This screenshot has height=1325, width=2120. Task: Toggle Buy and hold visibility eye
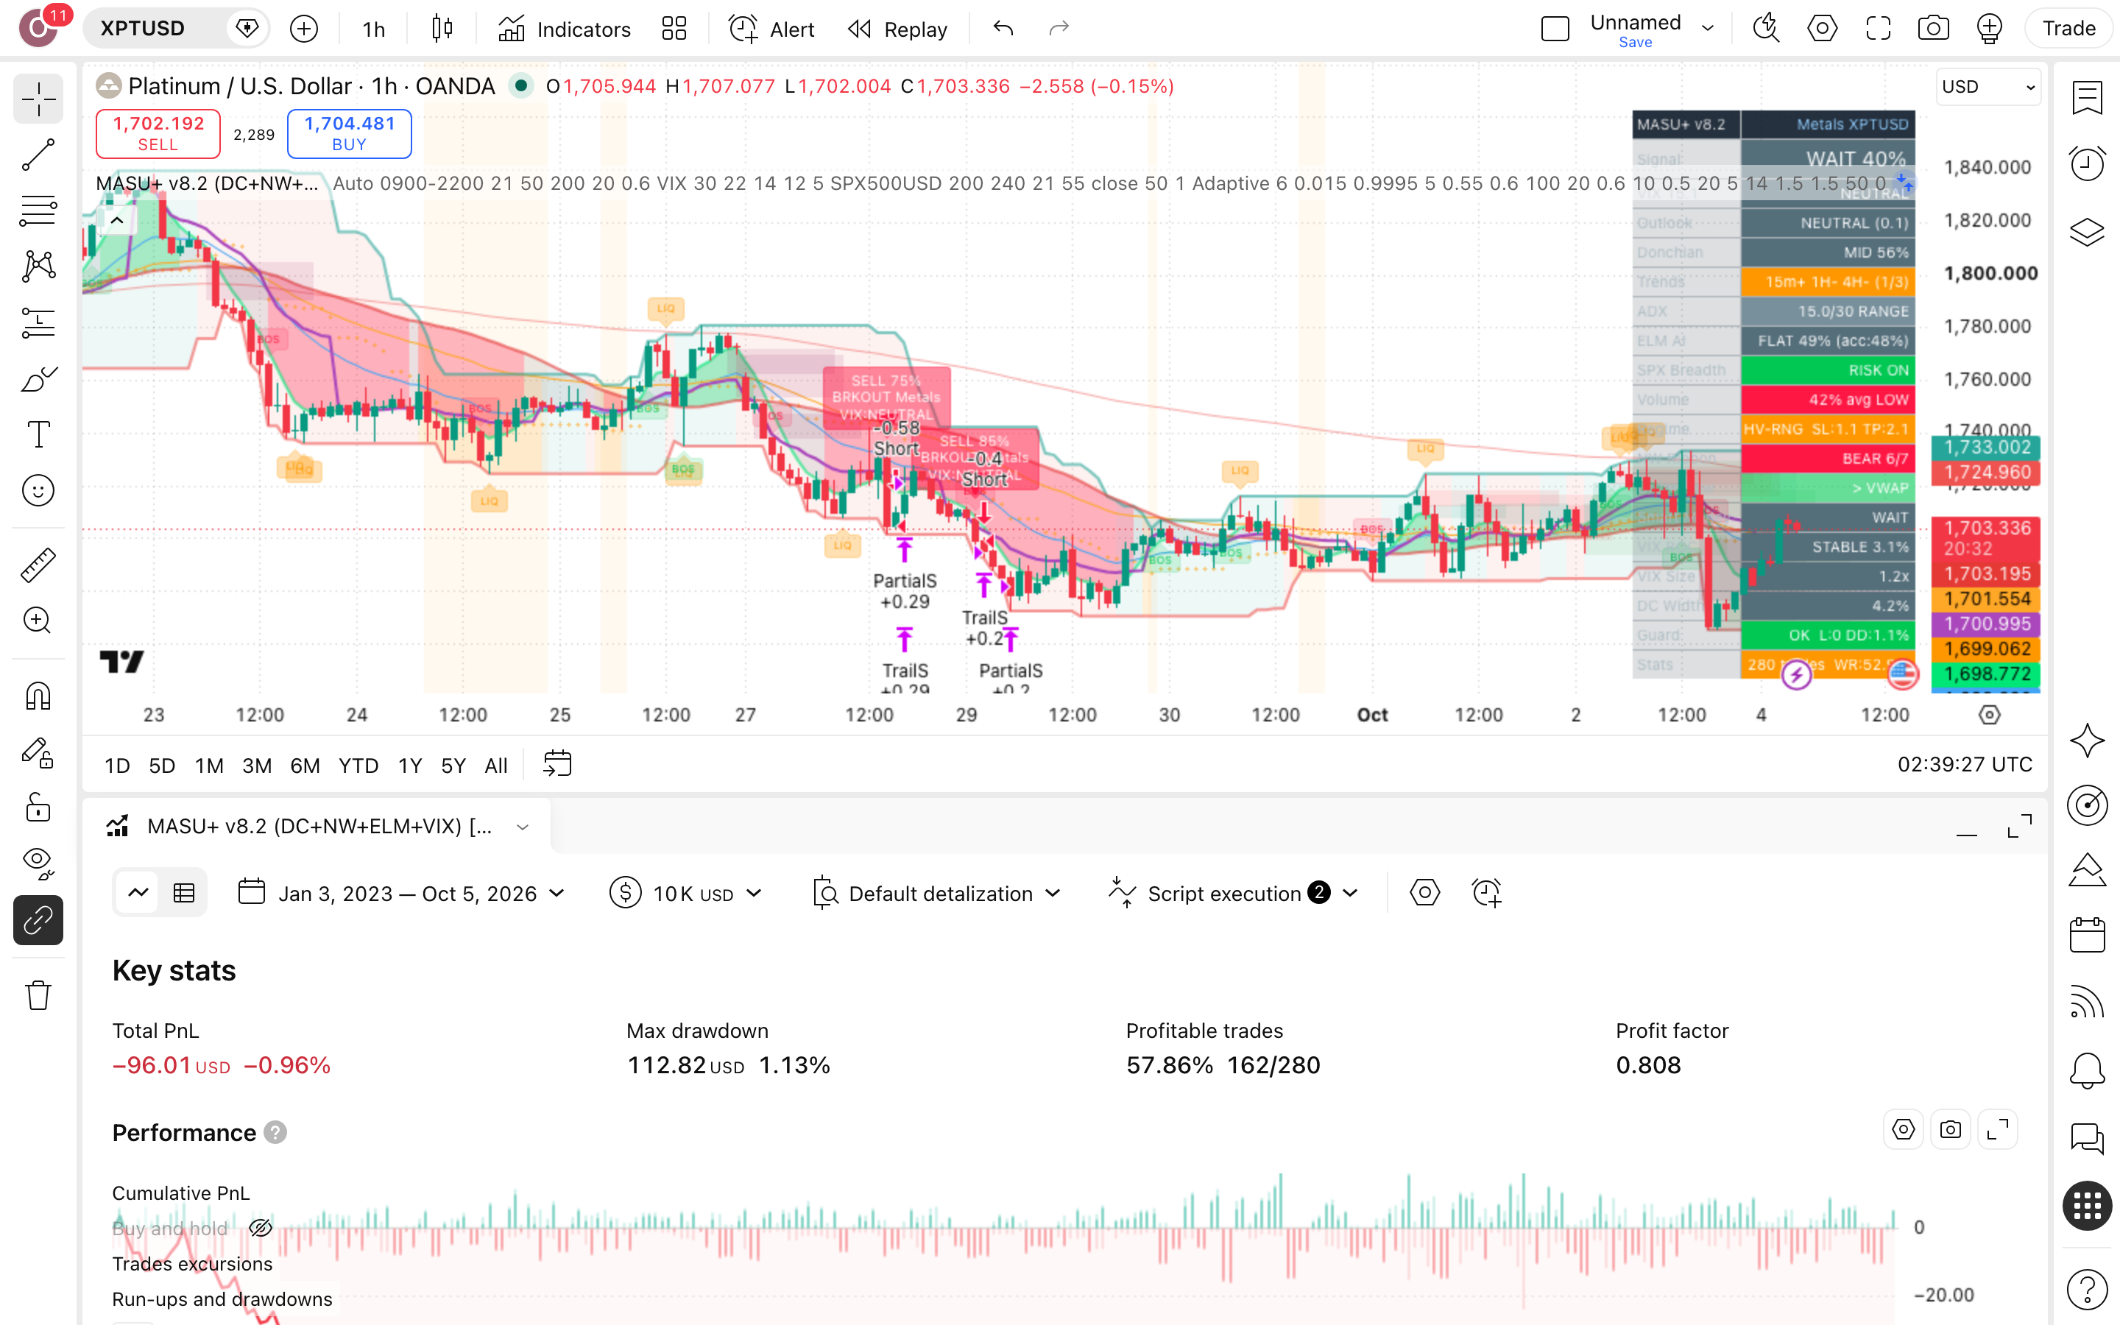pyautogui.click(x=260, y=1228)
